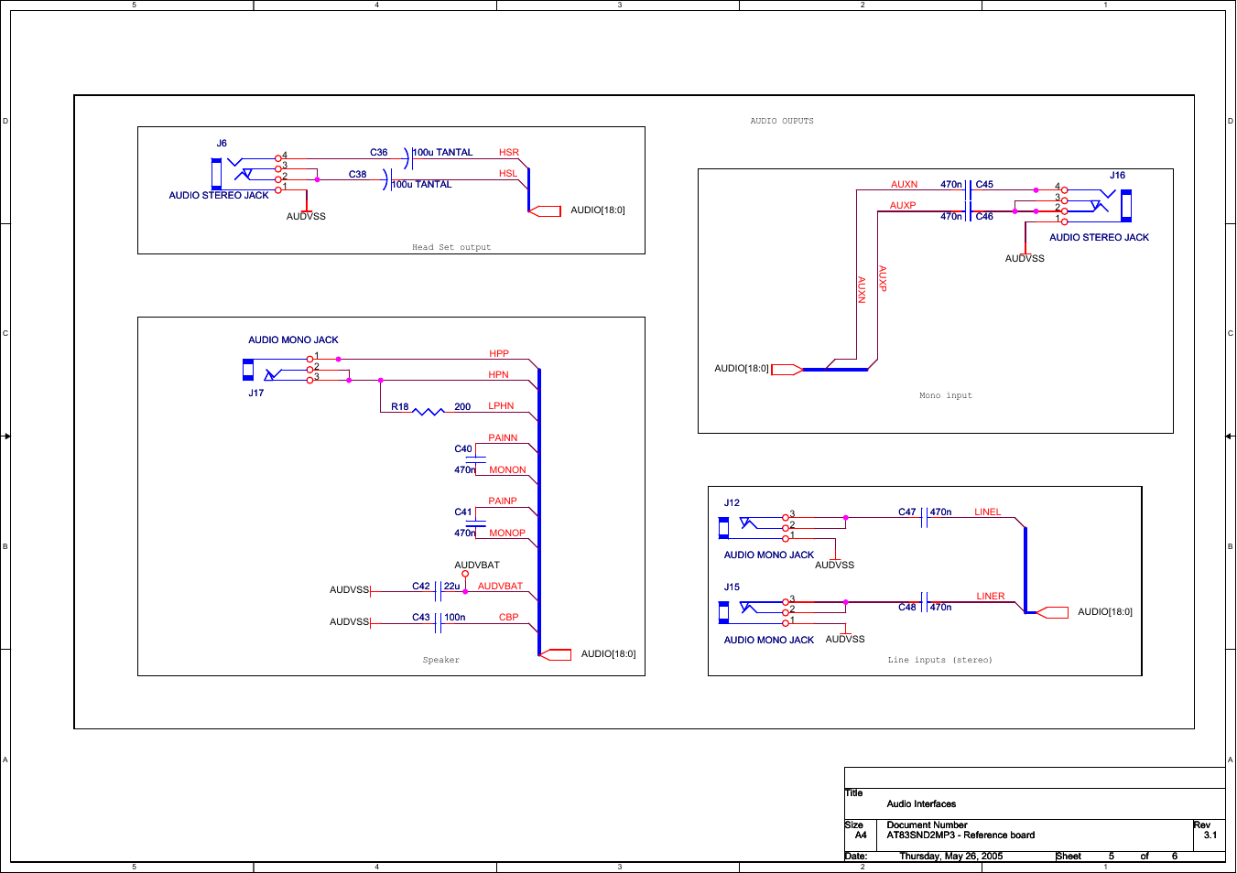Click the Thursday, May 26, 2005 date

pyautogui.click(x=951, y=857)
